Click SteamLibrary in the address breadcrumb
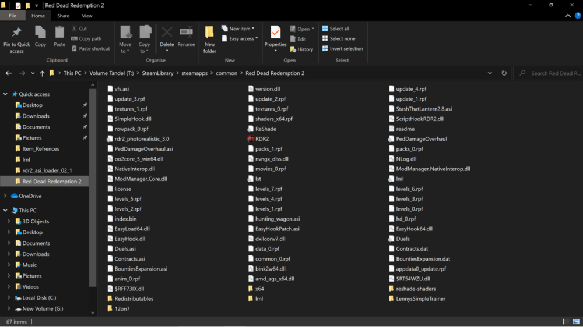This screenshot has height=327, width=583. pos(157,73)
